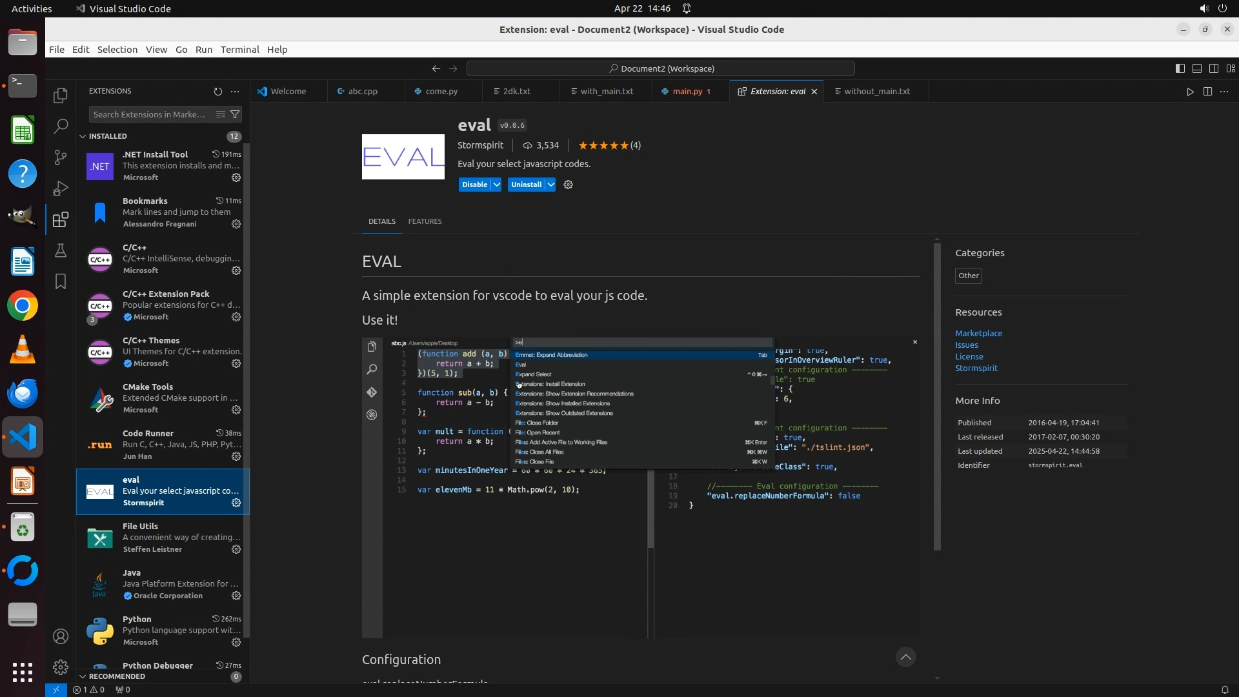Viewport: 1239px width, 697px height.
Task: Click the Marketplace resource link
Action: [978, 334]
